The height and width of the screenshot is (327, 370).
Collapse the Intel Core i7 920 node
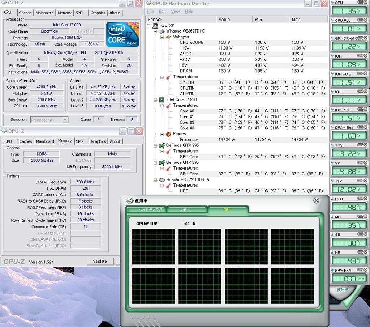[x=155, y=100]
